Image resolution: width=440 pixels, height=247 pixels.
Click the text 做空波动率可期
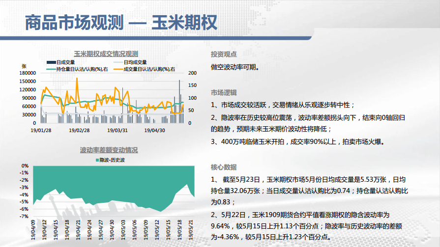[235, 66]
